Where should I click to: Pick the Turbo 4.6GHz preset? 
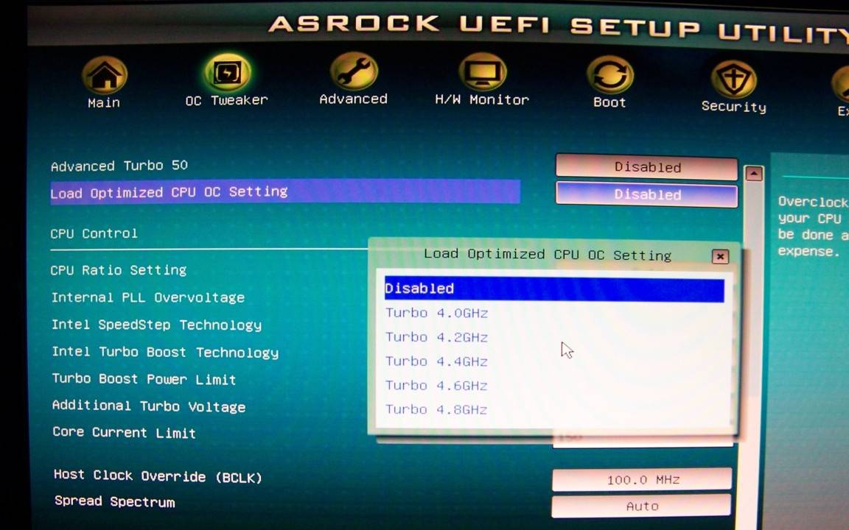click(436, 386)
